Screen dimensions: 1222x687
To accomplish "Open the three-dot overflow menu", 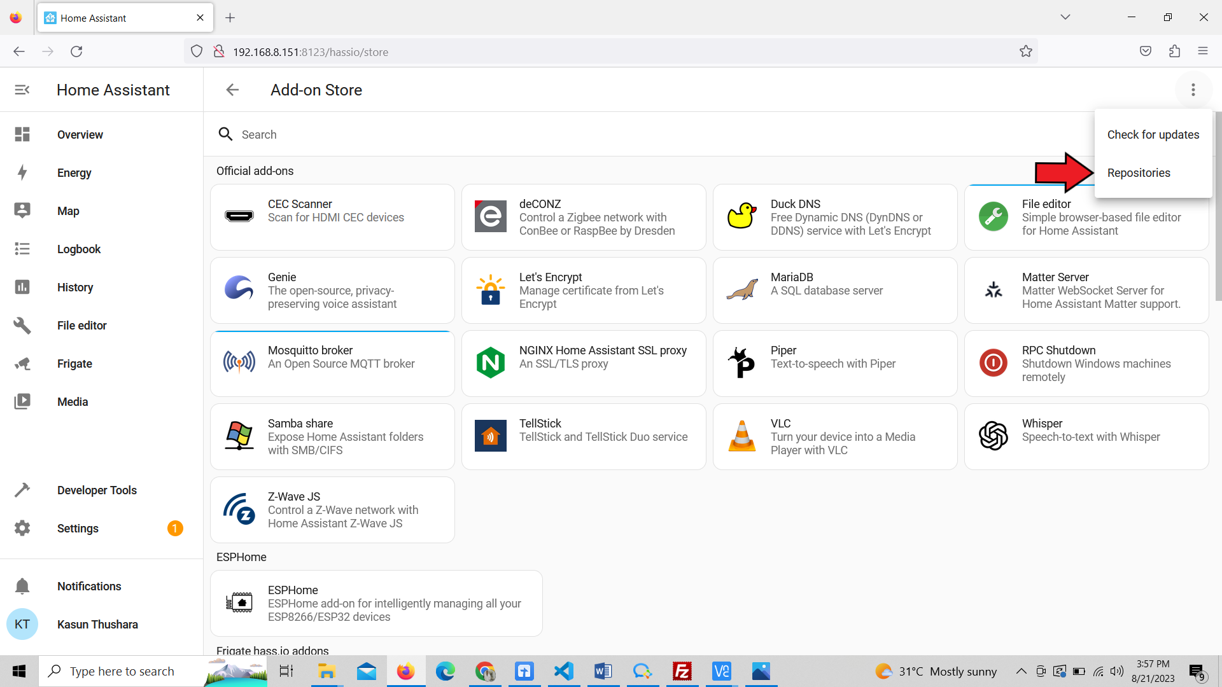I will [1193, 90].
